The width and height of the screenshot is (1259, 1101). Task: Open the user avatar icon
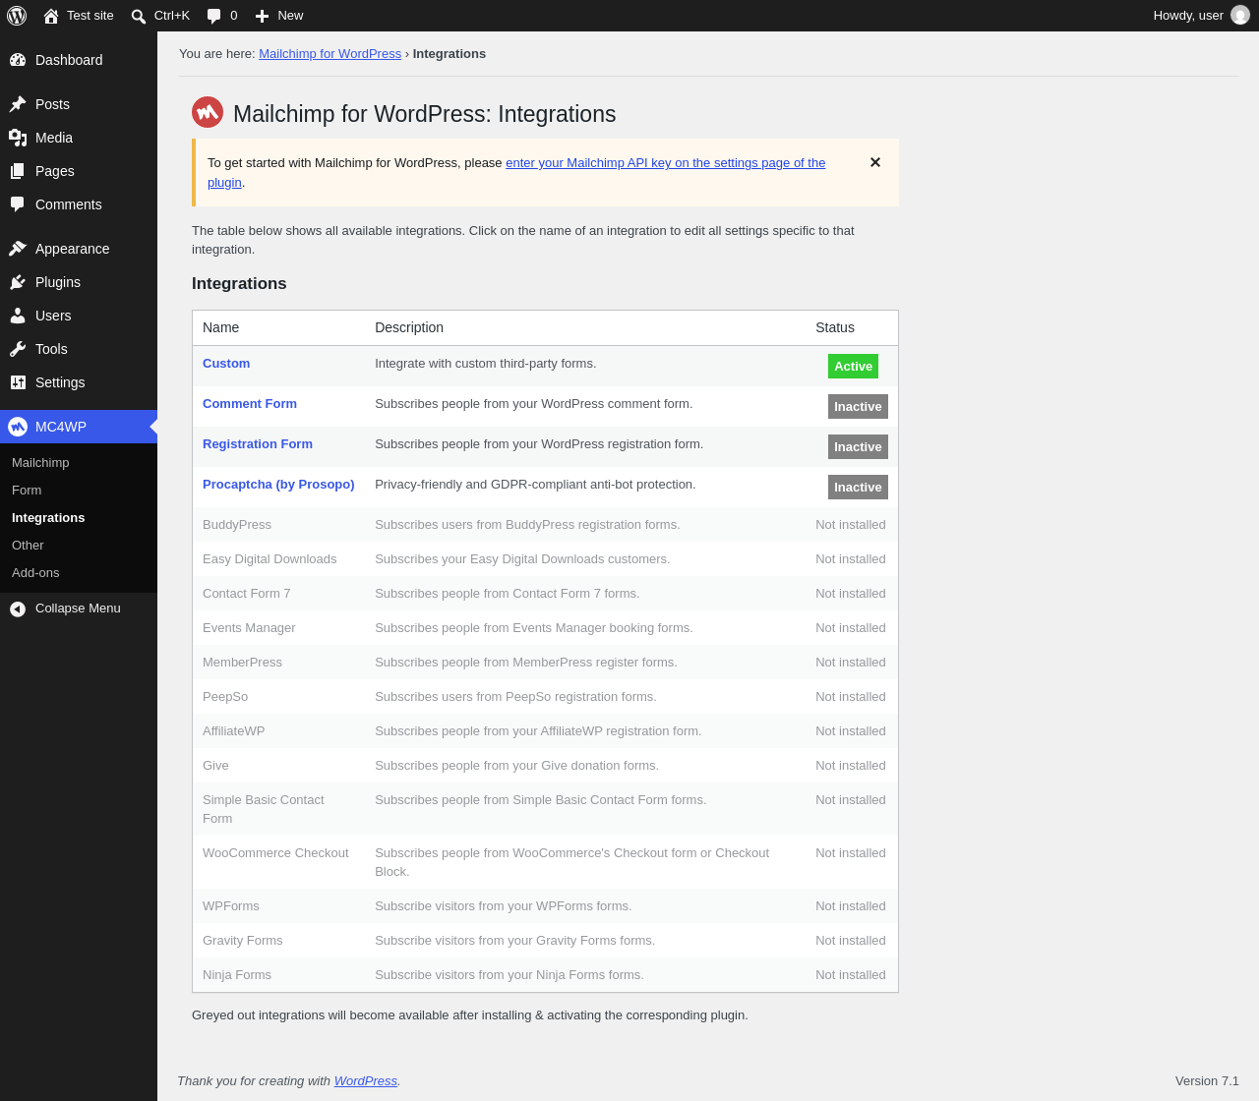click(1240, 15)
